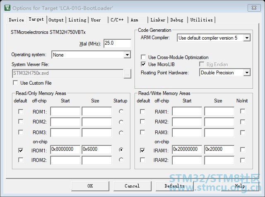Check the default box for RAM1

click(142, 112)
